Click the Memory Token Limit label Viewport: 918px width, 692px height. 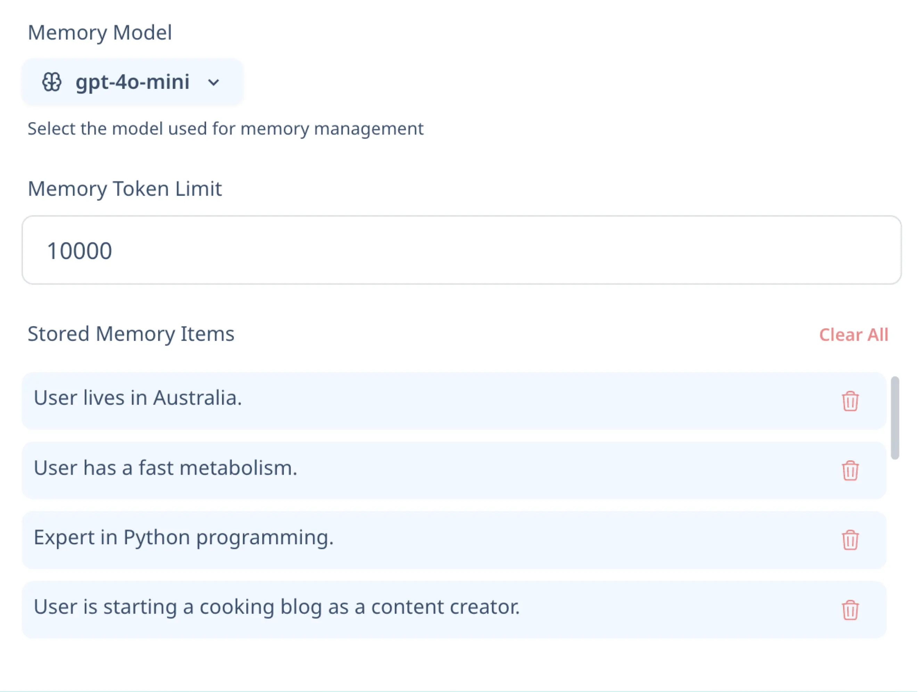click(124, 188)
